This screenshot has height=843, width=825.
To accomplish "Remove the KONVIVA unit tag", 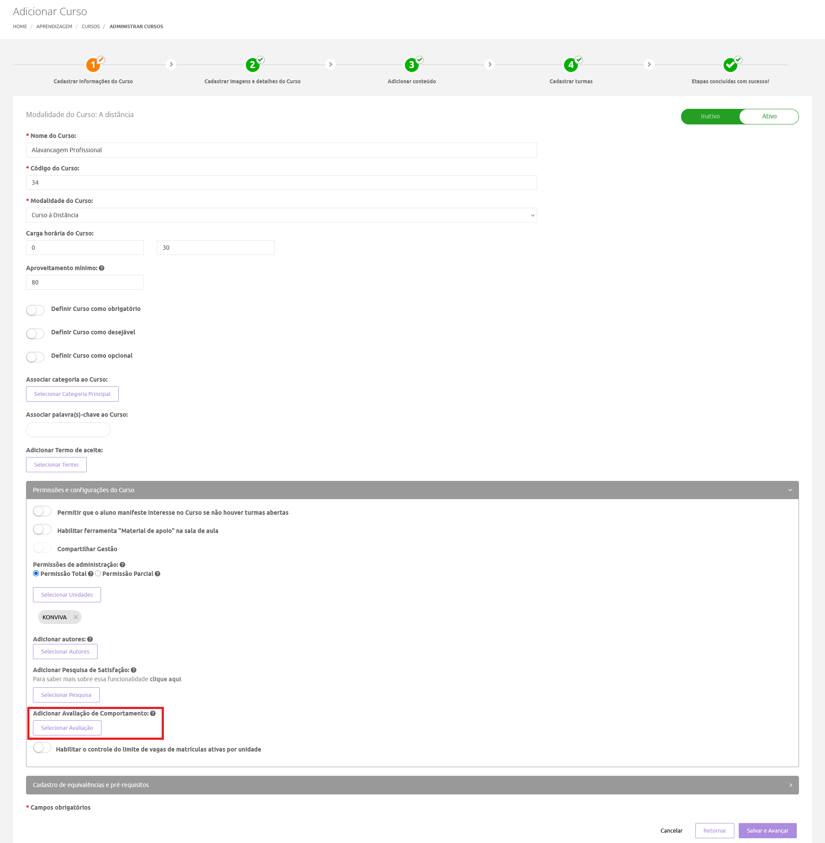I will click(x=76, y=617).
